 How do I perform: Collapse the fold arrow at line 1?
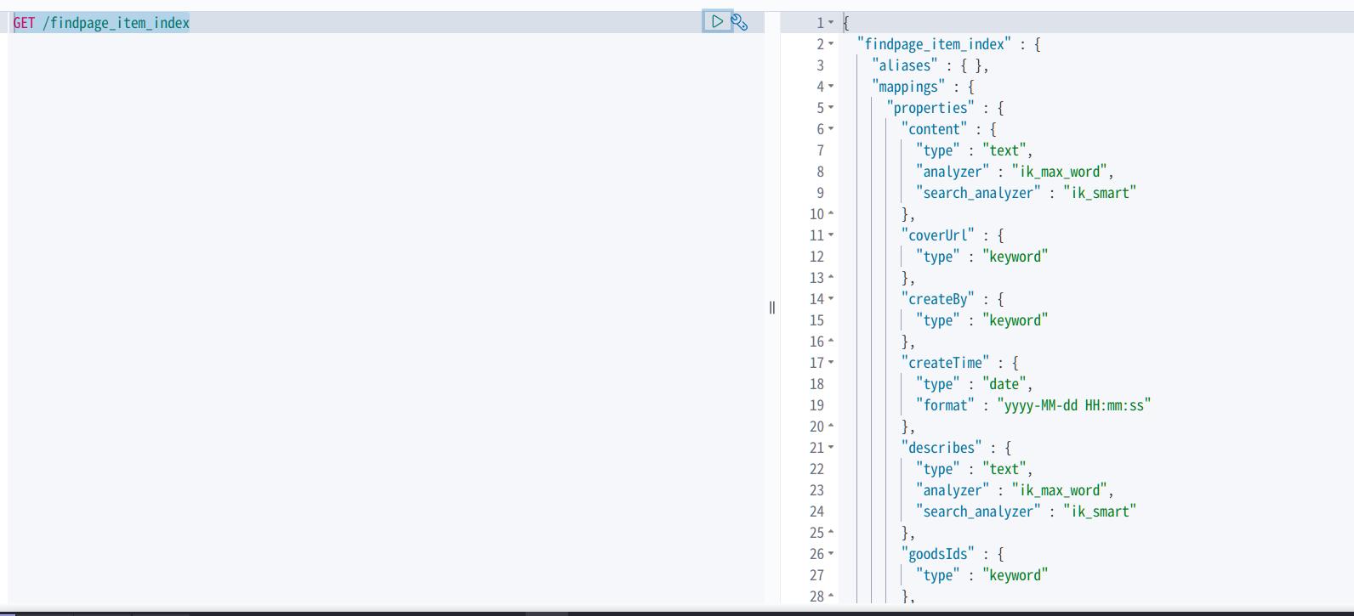pyautogui.click(x=831, y=23)
